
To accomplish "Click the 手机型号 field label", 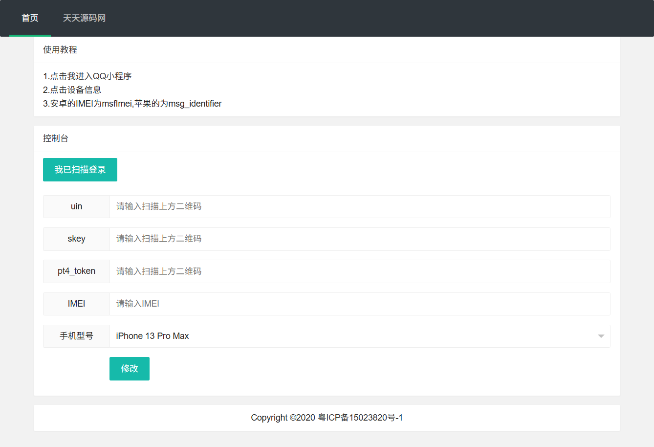I will tap(76, 336).
